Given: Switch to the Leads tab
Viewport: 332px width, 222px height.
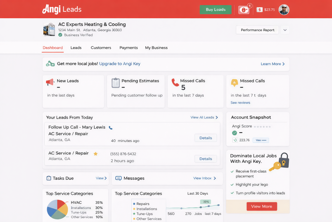Looking at the screenshot, I should click(76, 48).
